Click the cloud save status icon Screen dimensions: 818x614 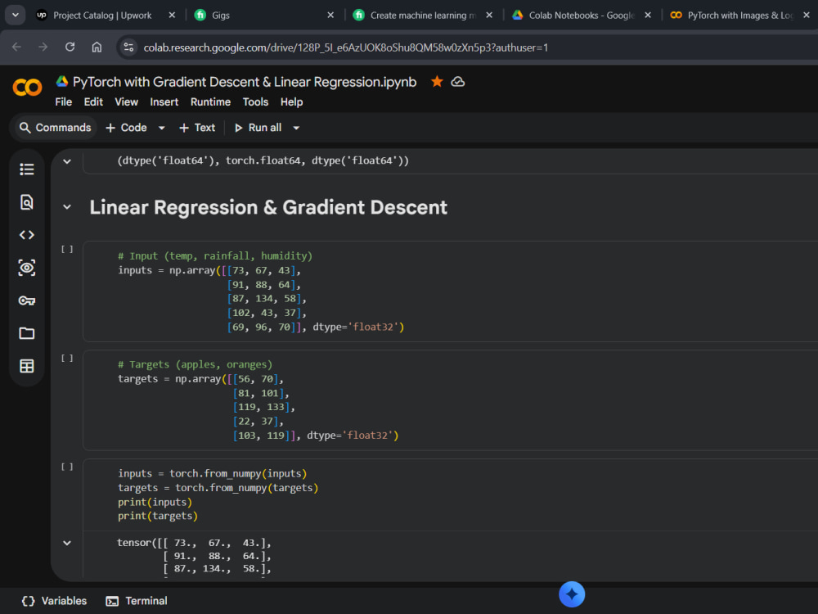click(x=457, y=82)
